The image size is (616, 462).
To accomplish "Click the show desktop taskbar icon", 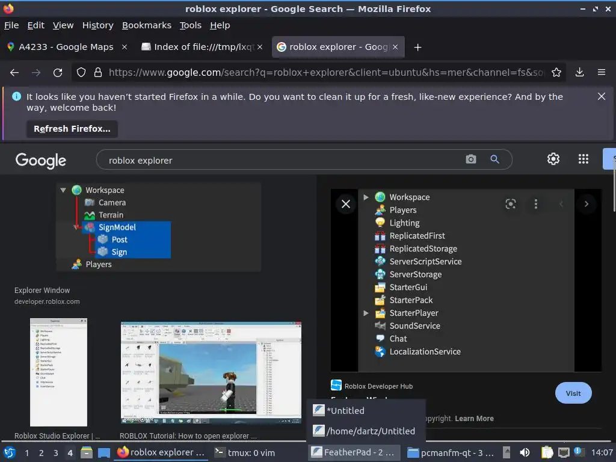I will coord(103,452).
